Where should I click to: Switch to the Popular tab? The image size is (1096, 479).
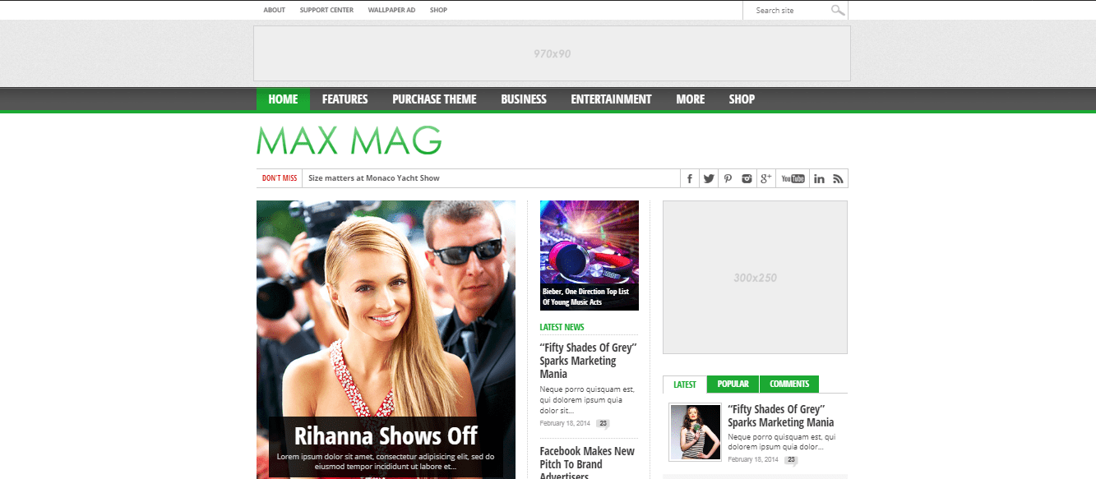733,384
